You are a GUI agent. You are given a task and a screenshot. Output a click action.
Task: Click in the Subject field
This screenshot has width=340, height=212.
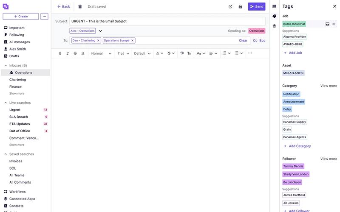pyautogui.click(x=167, y=21)
